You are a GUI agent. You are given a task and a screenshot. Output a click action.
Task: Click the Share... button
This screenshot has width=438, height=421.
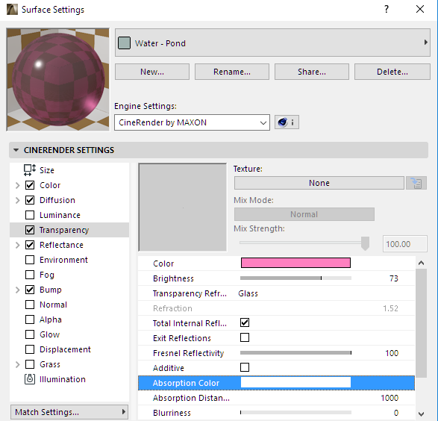(312, 72)
